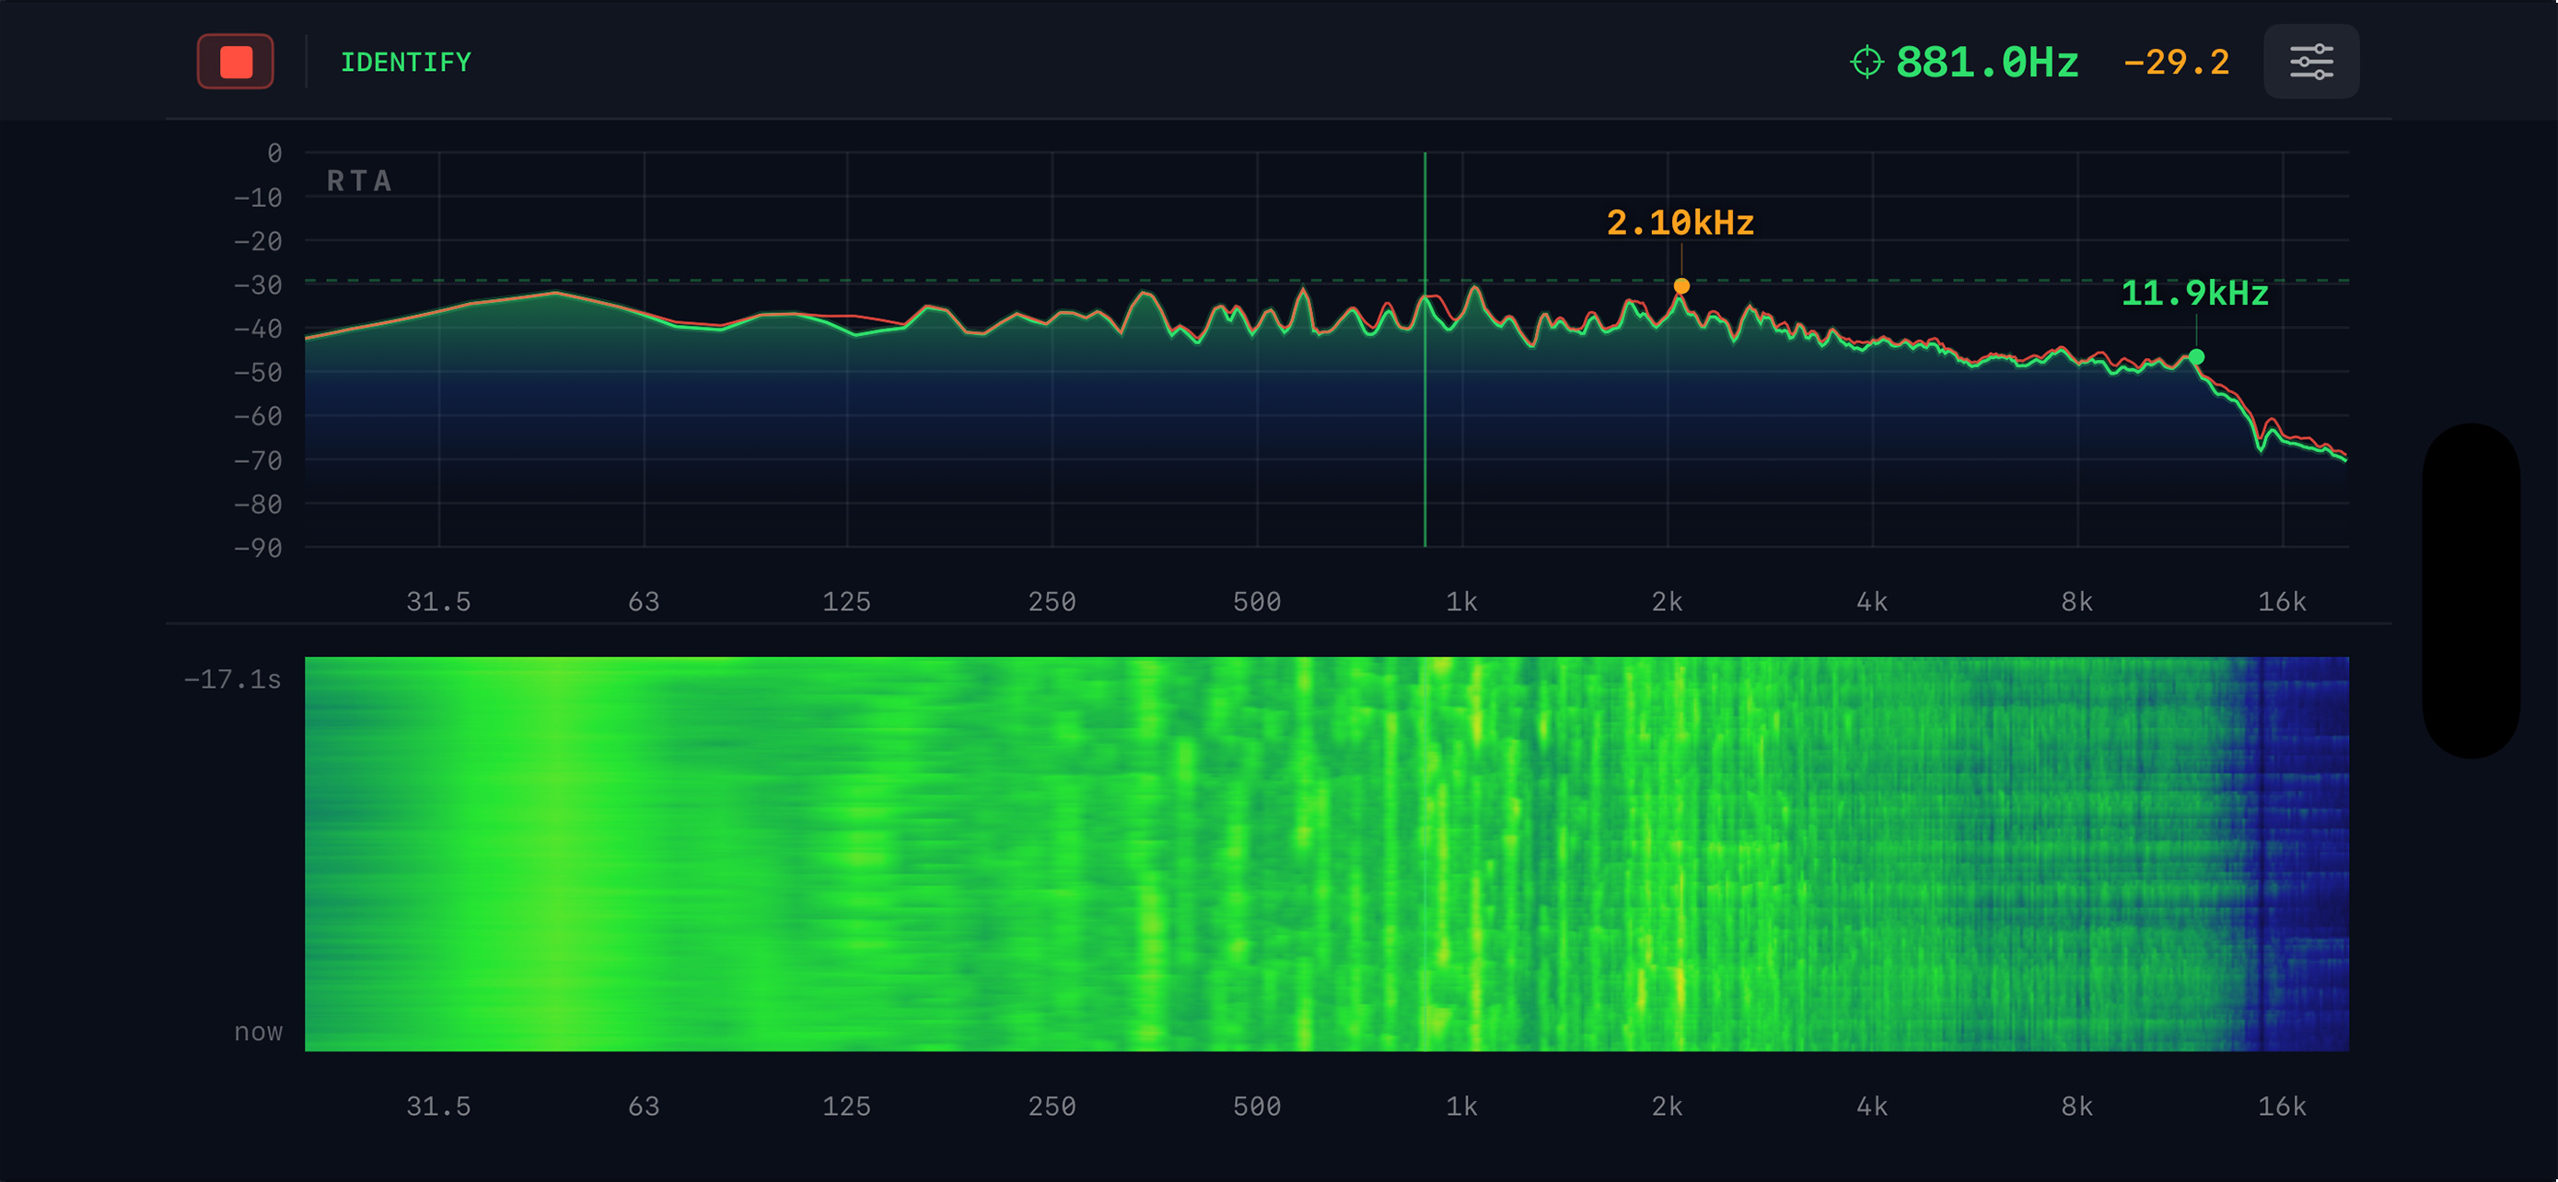Viewport: 2558px width, 1182px height.
Task: Select the IDENTIFY mode label
Action: tap(406, 63)
